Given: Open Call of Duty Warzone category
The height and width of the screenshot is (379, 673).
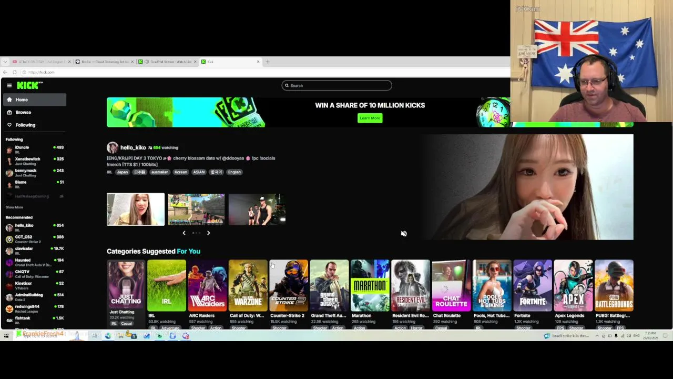Looking at the screenshot, I should click(248, 286).
